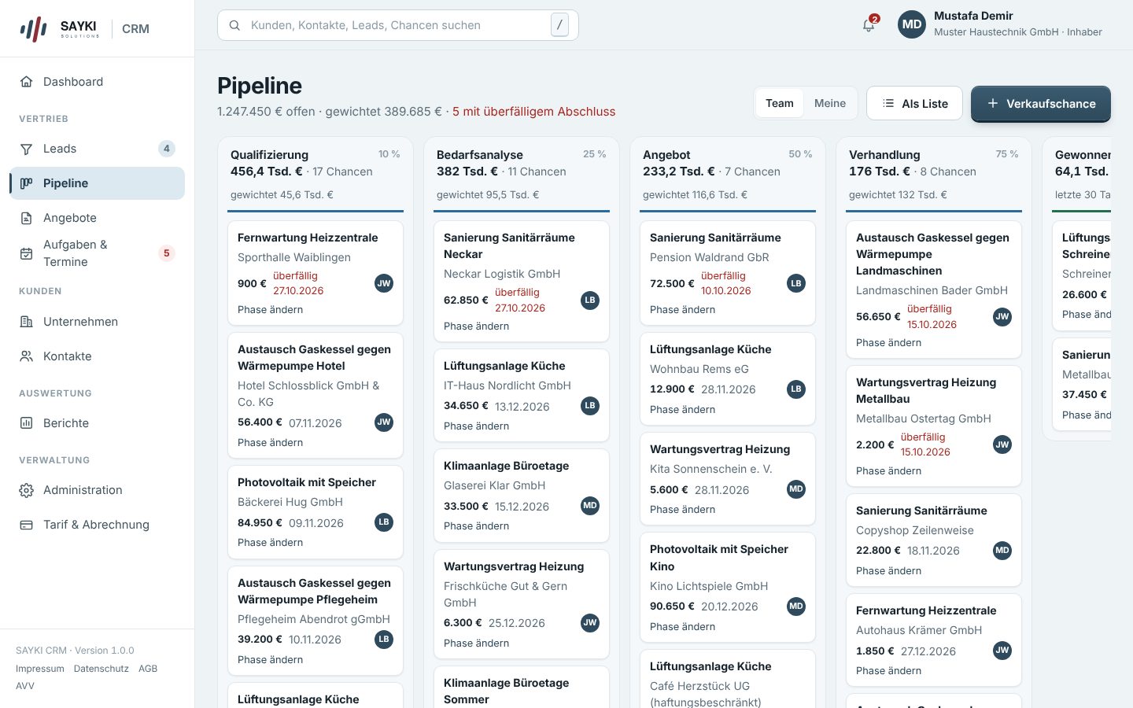Switch pipeline view to Meine
Screen dimensions: 1133x708
830,103
